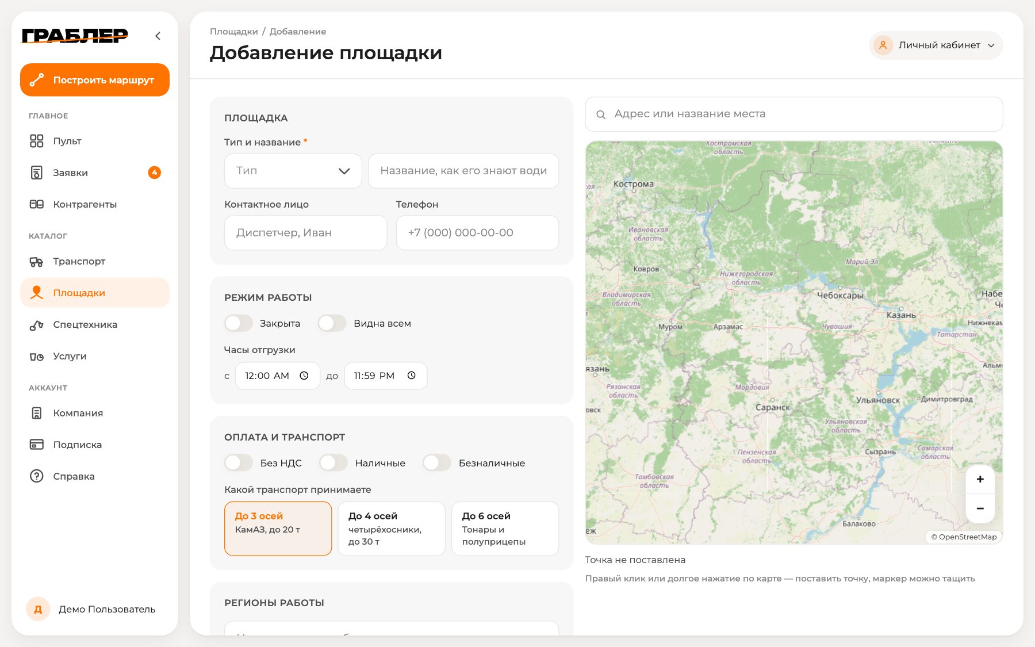Click the end time 11:59 PM field
Image resolution: width=1035 pixels, height=647 pixels.
[x=386, y=376]
